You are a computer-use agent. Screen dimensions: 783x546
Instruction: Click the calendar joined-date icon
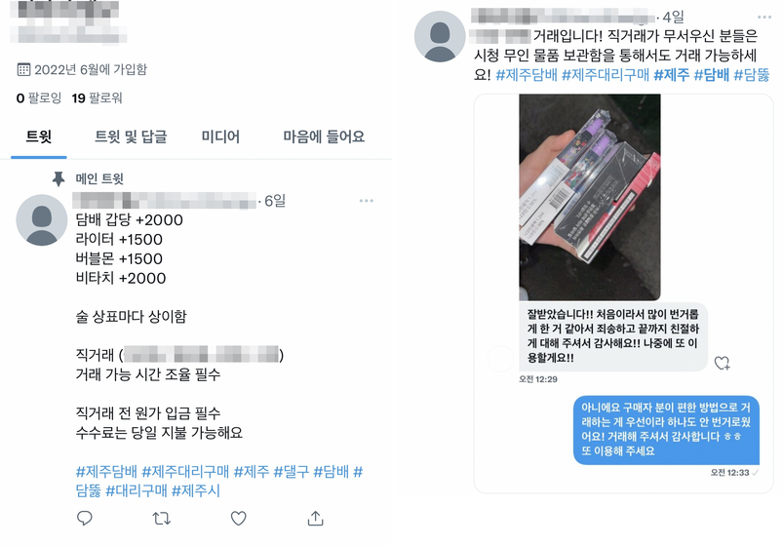pos(23,69)
